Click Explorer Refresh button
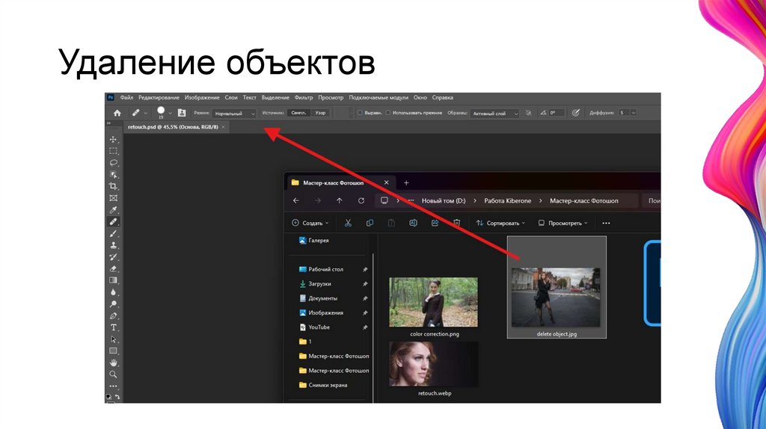 click(361, 200)
